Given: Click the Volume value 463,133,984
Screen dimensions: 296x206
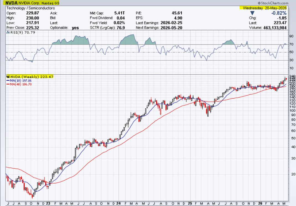Looking at the screenshot, I should 275,28.
